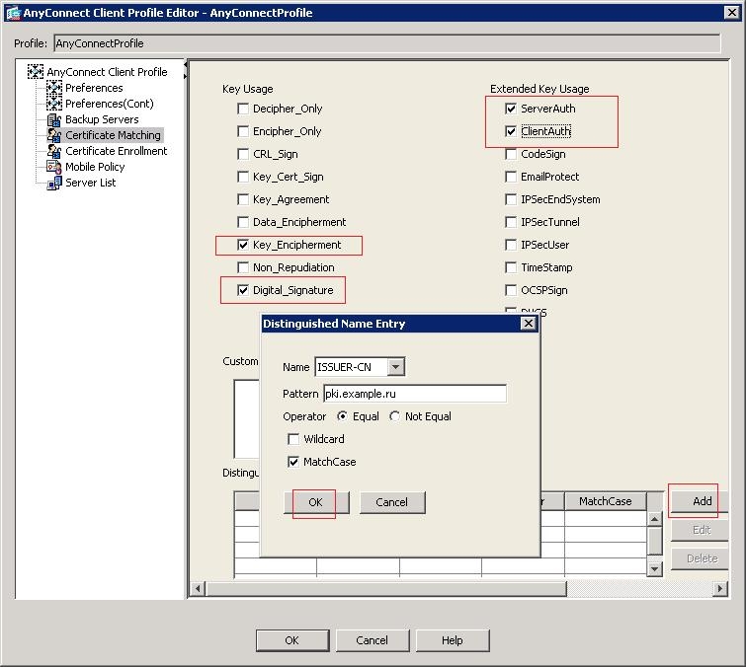Close the Distinguished Name Entry dialog
The height and width of the screenshot is (667, 746).
pyautogui.click(x=528, y=324)
